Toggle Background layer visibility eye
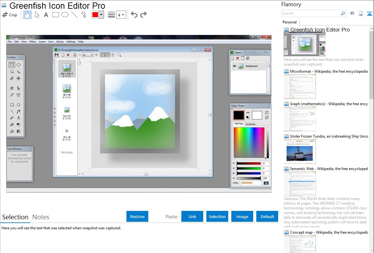 [x=234, y=66]
